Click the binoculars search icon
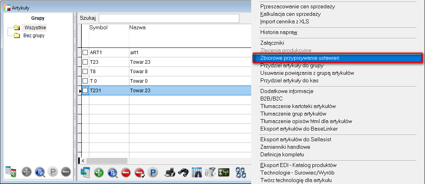The width and height of the screenshot is (425, 184). [x=183, y=173]
